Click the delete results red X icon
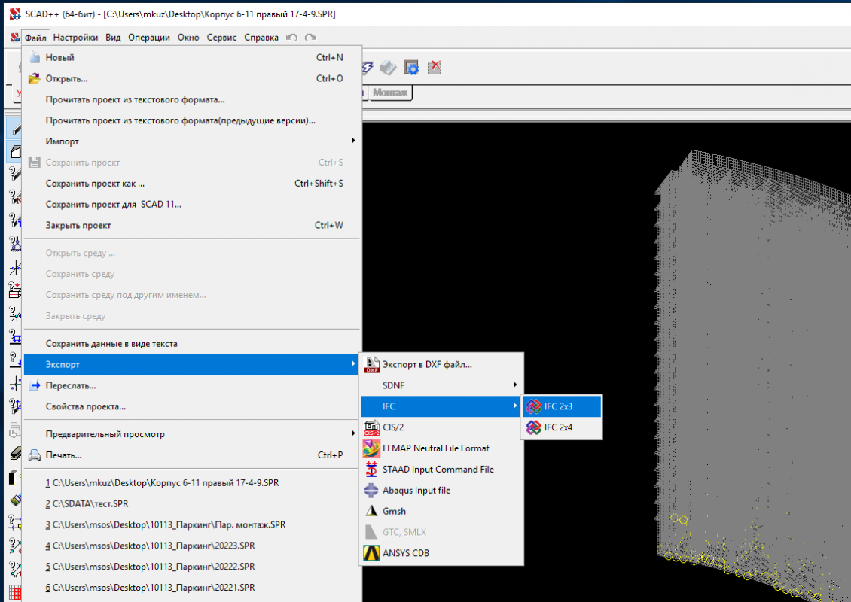 click(434, 67)
